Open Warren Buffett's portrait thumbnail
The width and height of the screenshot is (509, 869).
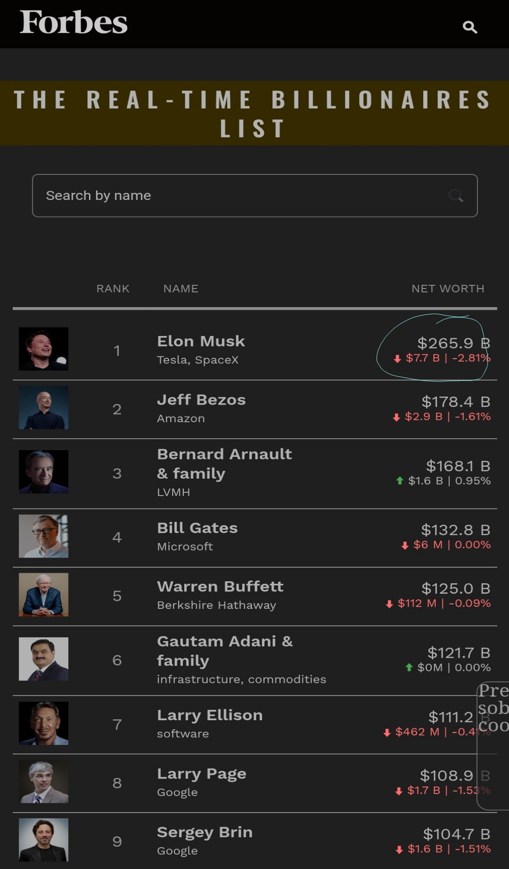[44, 595]
